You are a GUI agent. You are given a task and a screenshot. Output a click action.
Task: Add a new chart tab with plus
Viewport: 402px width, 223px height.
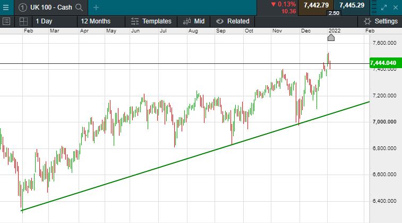coord(96,7)
